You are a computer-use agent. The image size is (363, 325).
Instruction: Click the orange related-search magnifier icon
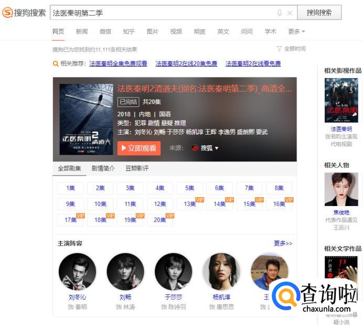pyautogui.click(x=56, y=63)
